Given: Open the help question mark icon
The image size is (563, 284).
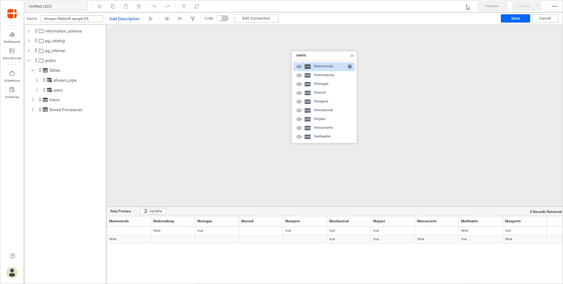Looking at the screenshot, I should pyautogui.click(x=13, y=256).
